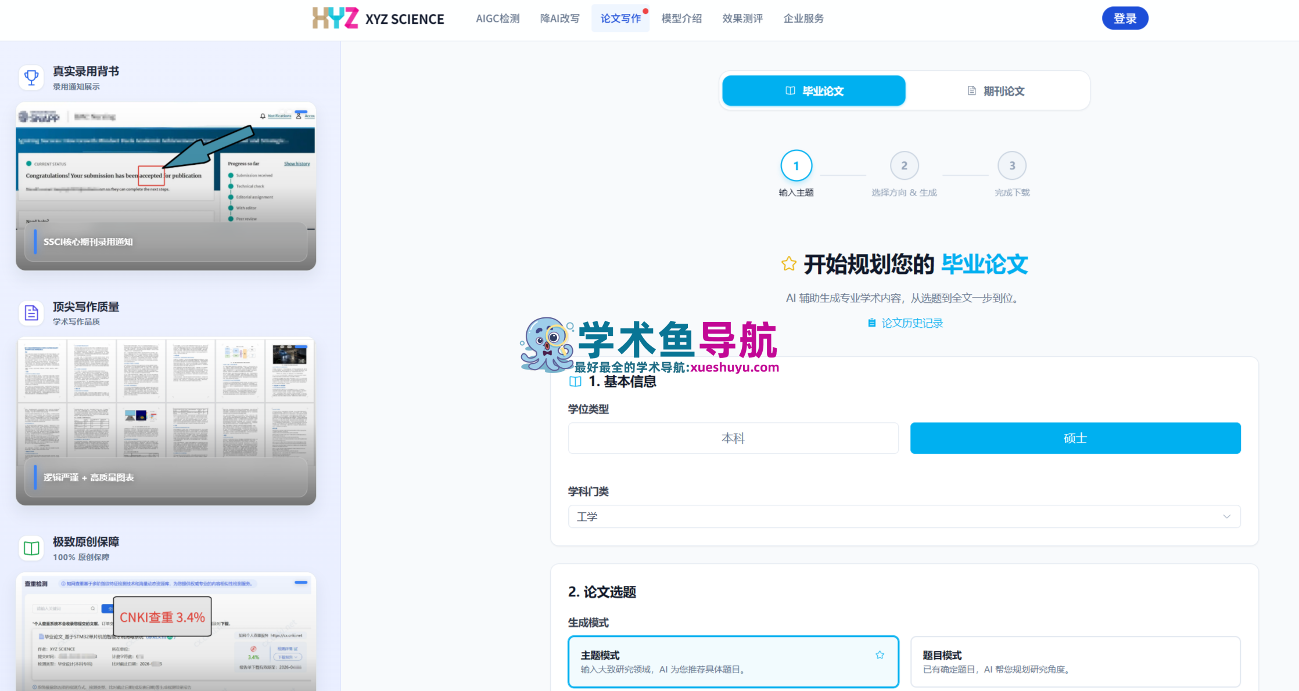Open the CNKI查重 3.4% report image
The width and height of the screenshot is (1299, 691).
point(166,632)
